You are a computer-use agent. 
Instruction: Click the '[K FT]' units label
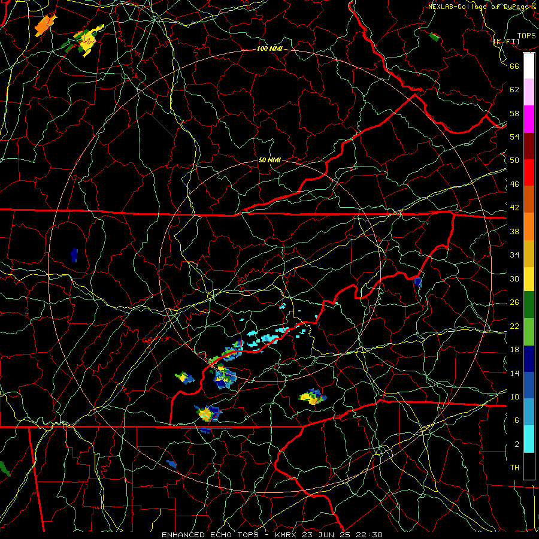pyautogui.click(x=506, y=42)
